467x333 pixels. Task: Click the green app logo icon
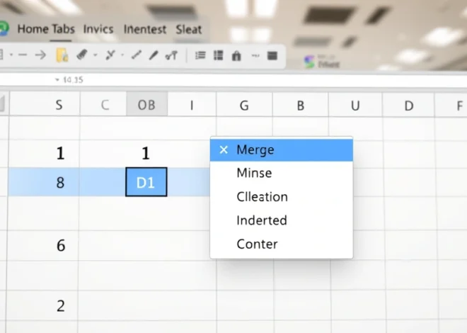click(x=4, y=29)
